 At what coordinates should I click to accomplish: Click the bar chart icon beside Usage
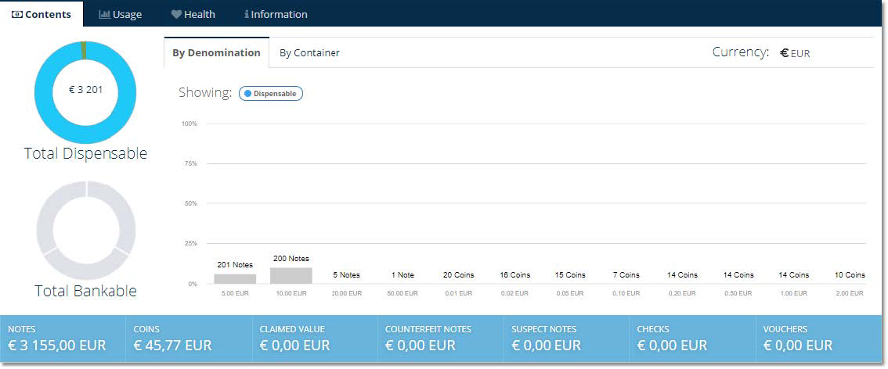click(104, 15)
